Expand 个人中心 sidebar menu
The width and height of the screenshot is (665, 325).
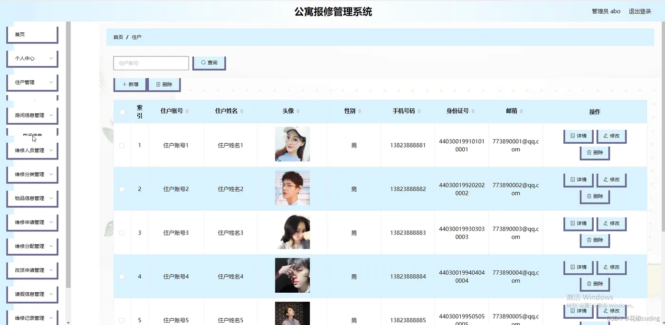tap(32, 58)
